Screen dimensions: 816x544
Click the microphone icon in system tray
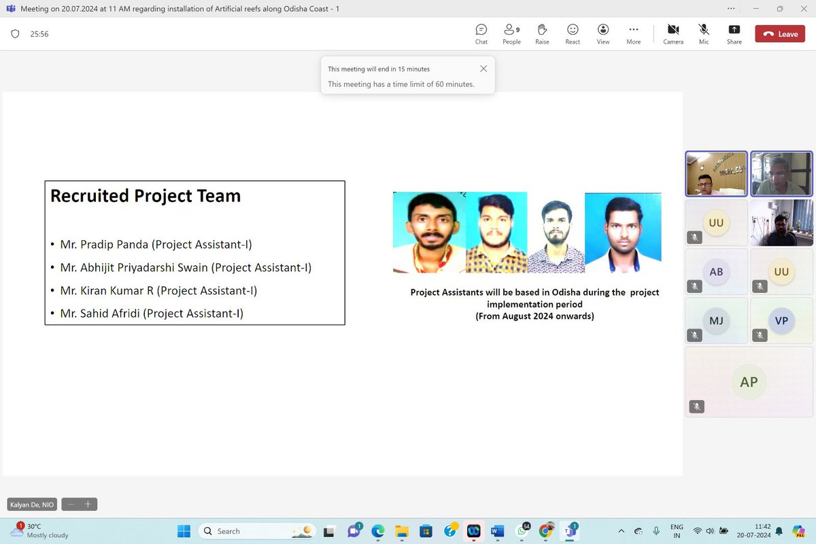pos(656,530)
